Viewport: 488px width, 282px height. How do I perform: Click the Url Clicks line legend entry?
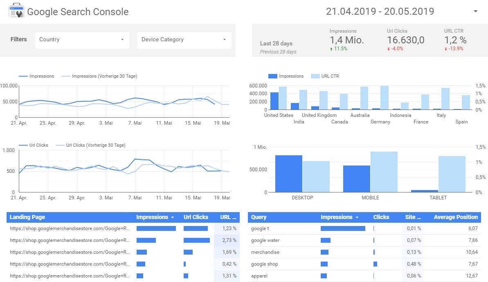tap(33, 145)
